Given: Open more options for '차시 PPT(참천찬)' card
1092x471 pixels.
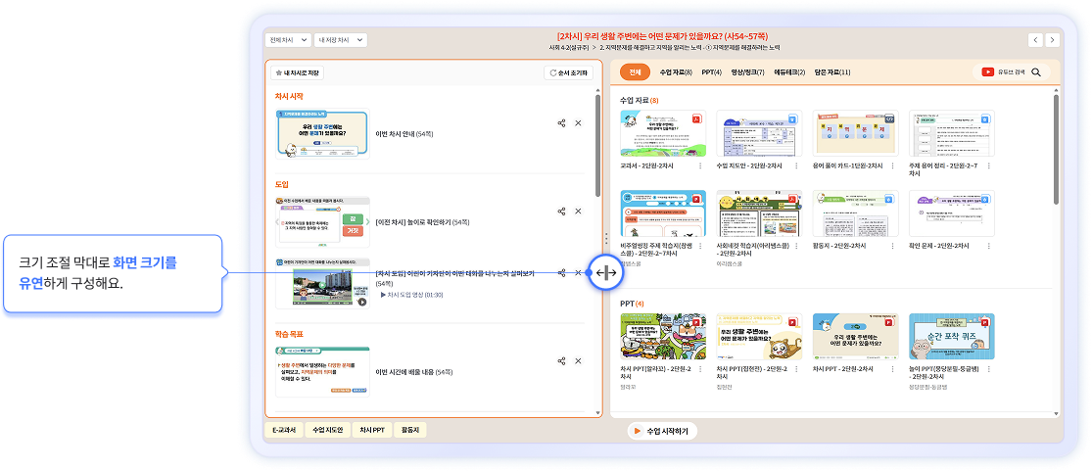Looking at the screenshot, I should 796,368.
